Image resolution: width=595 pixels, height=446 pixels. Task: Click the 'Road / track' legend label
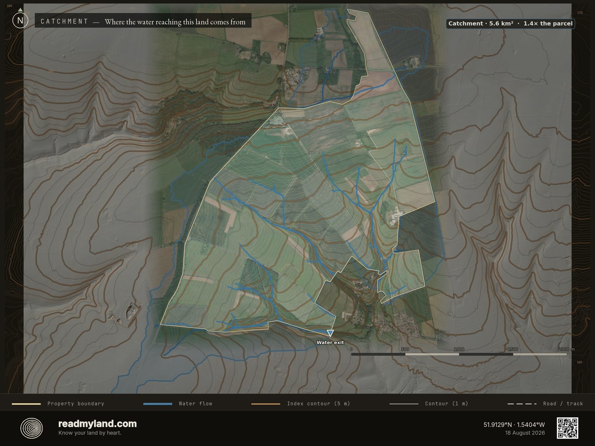pos(563,404)
